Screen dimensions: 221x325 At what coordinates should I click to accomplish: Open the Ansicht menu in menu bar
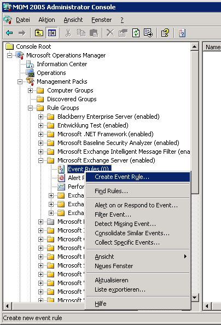(73, 20)
